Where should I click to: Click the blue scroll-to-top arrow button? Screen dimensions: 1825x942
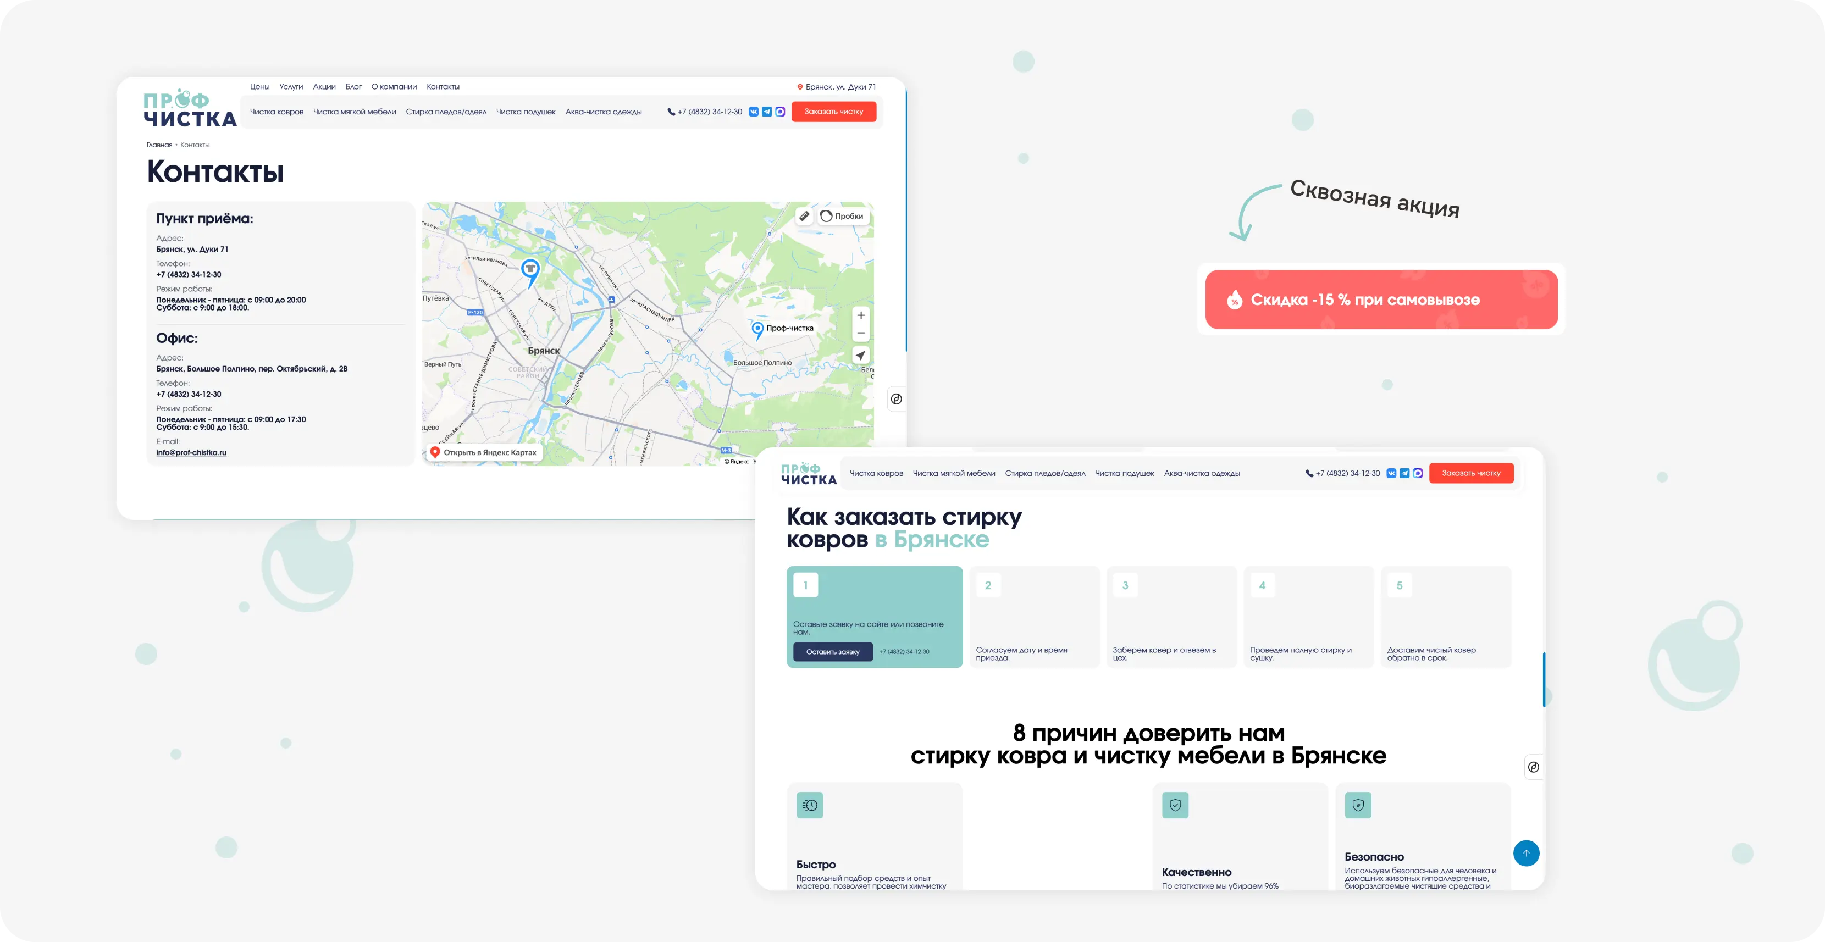pyautogui.click(x=1526, y=853)
